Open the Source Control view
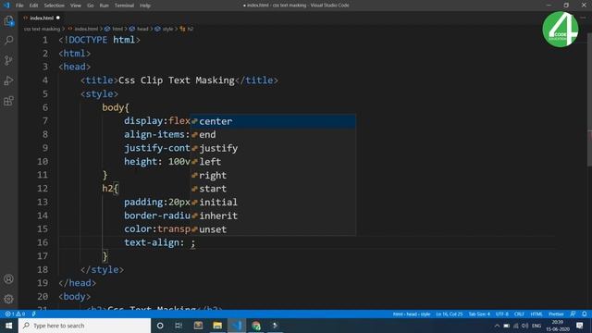Screen dimensions: 592x333 coord(8,60)
